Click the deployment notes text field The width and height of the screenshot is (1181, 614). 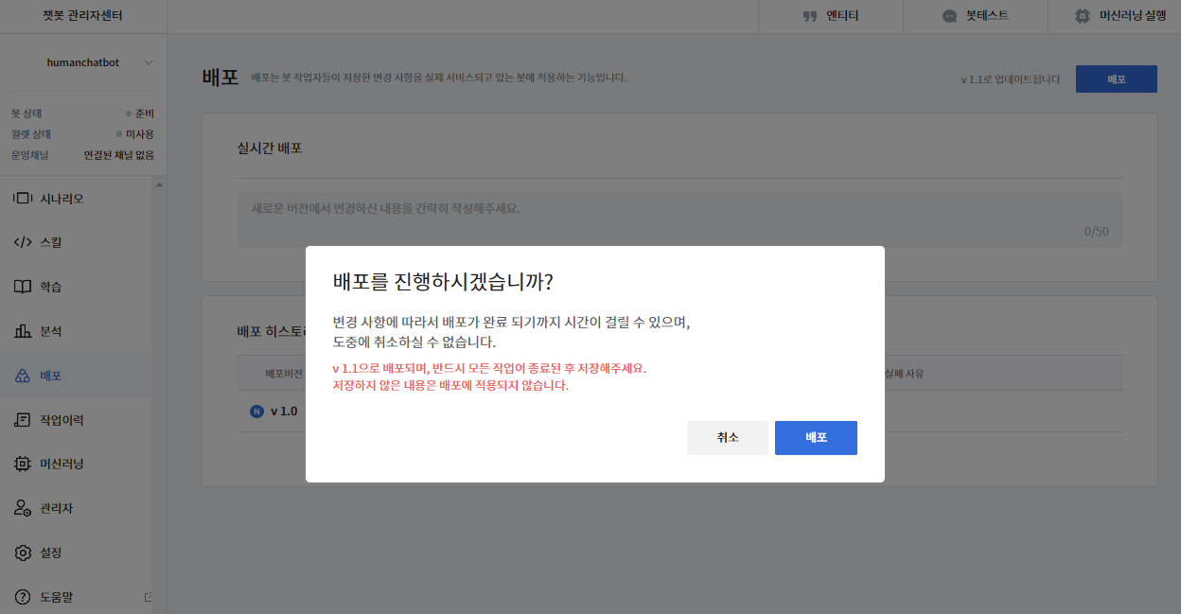(x=679, y=219)
